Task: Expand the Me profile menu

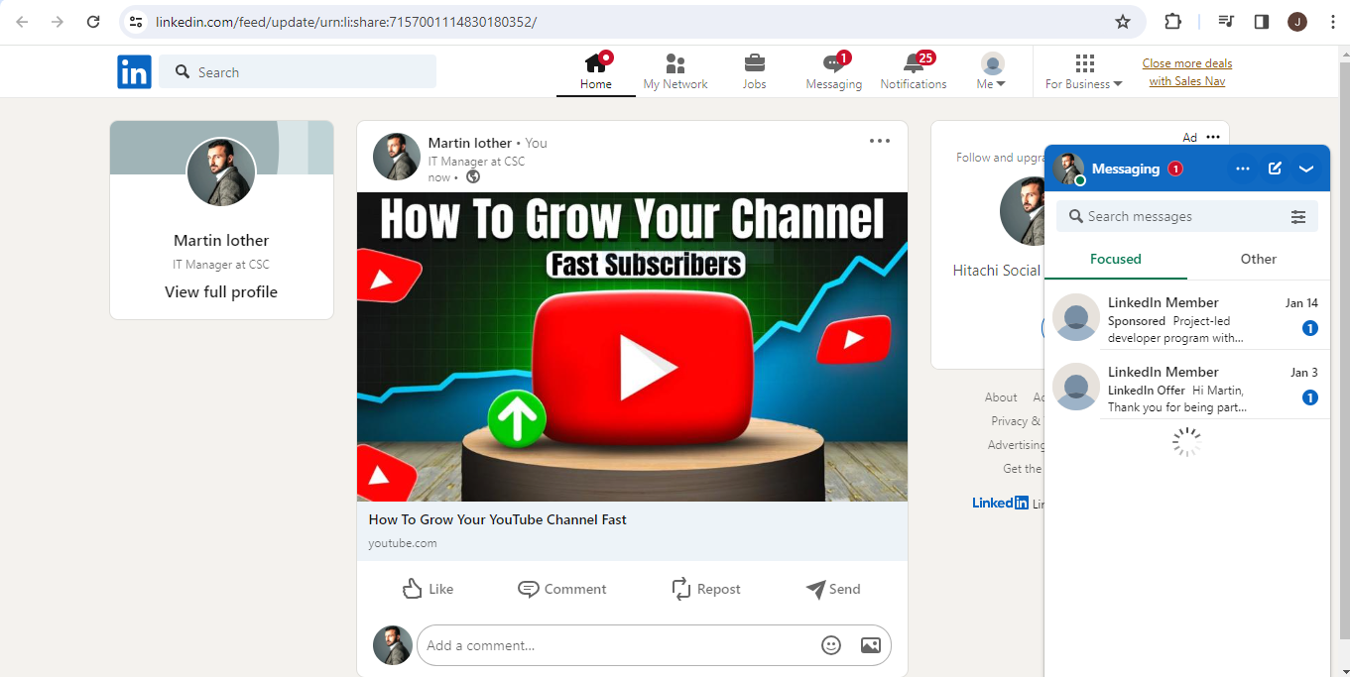Action: (x=992, y=71)
